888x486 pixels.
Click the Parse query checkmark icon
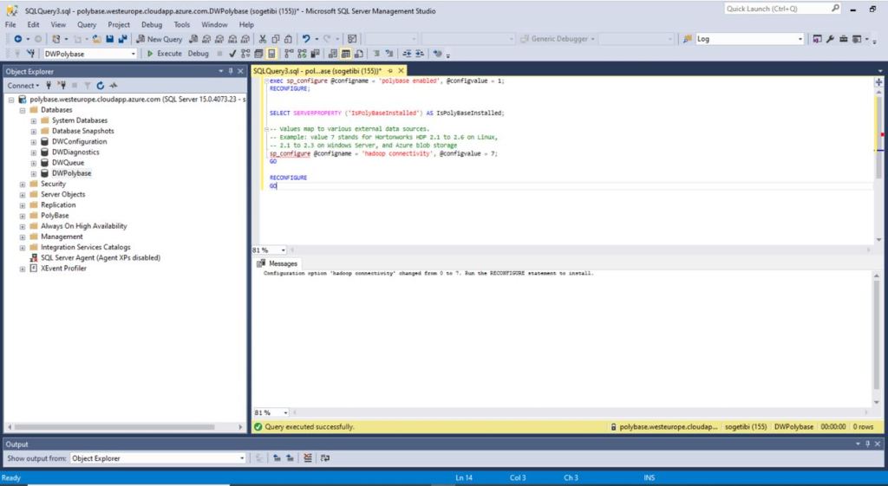point(232,54)
